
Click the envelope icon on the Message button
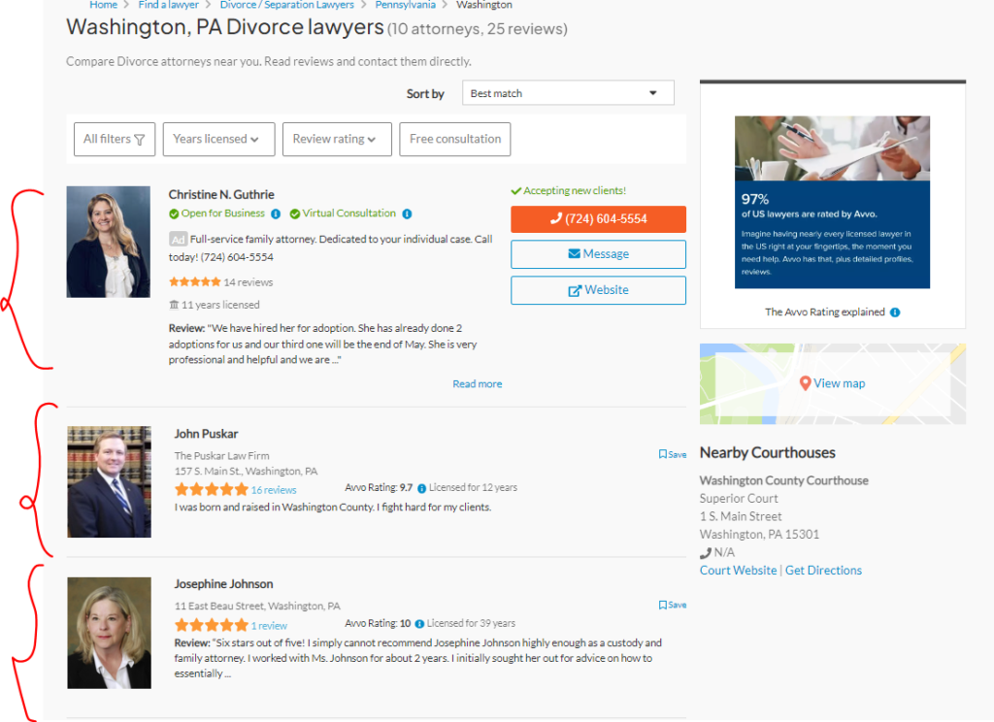tap(574, 253)
